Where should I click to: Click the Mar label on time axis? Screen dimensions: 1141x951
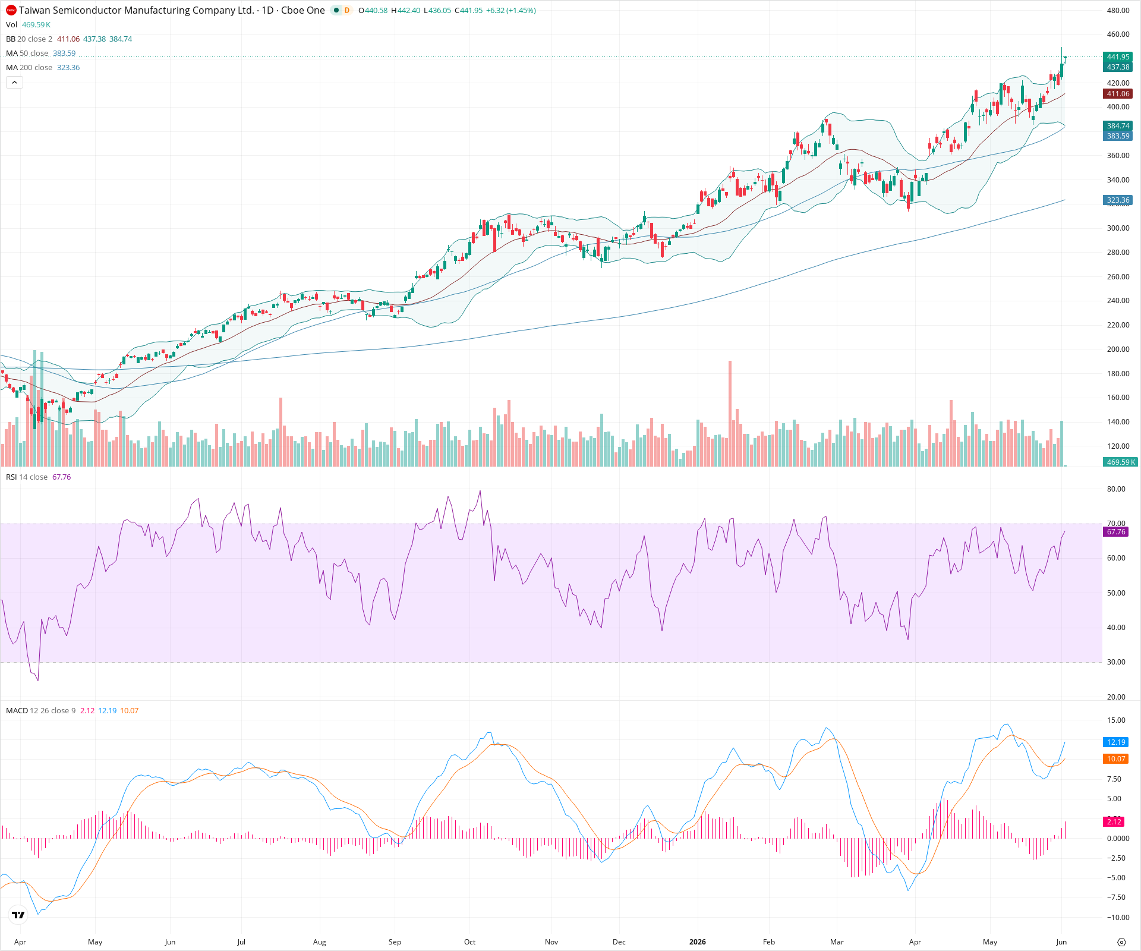pyautogui.click(x=837, y=941)
